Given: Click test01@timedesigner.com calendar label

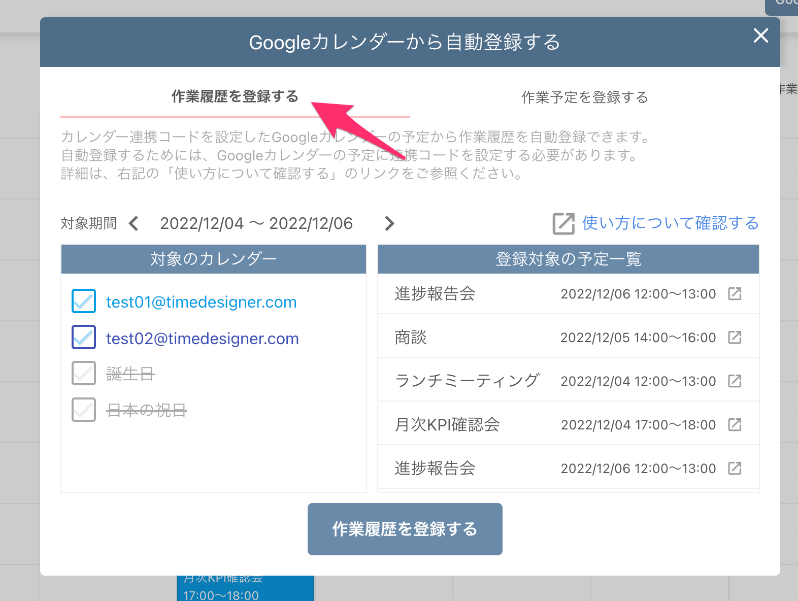Looking at the screenshot, I should pos(201,302).
